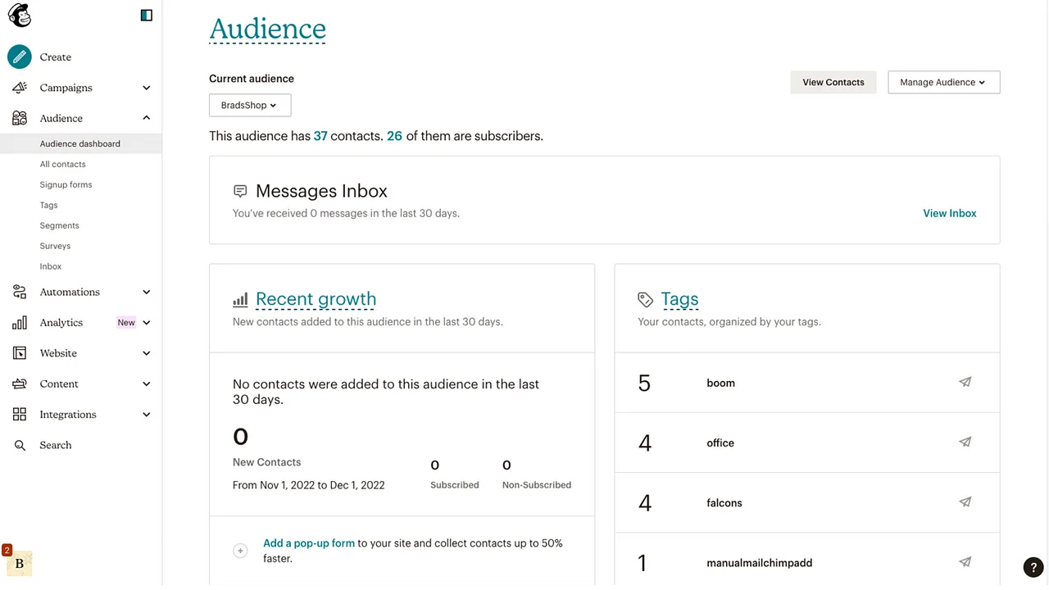Open the help question mark button

click(1033, 567)
